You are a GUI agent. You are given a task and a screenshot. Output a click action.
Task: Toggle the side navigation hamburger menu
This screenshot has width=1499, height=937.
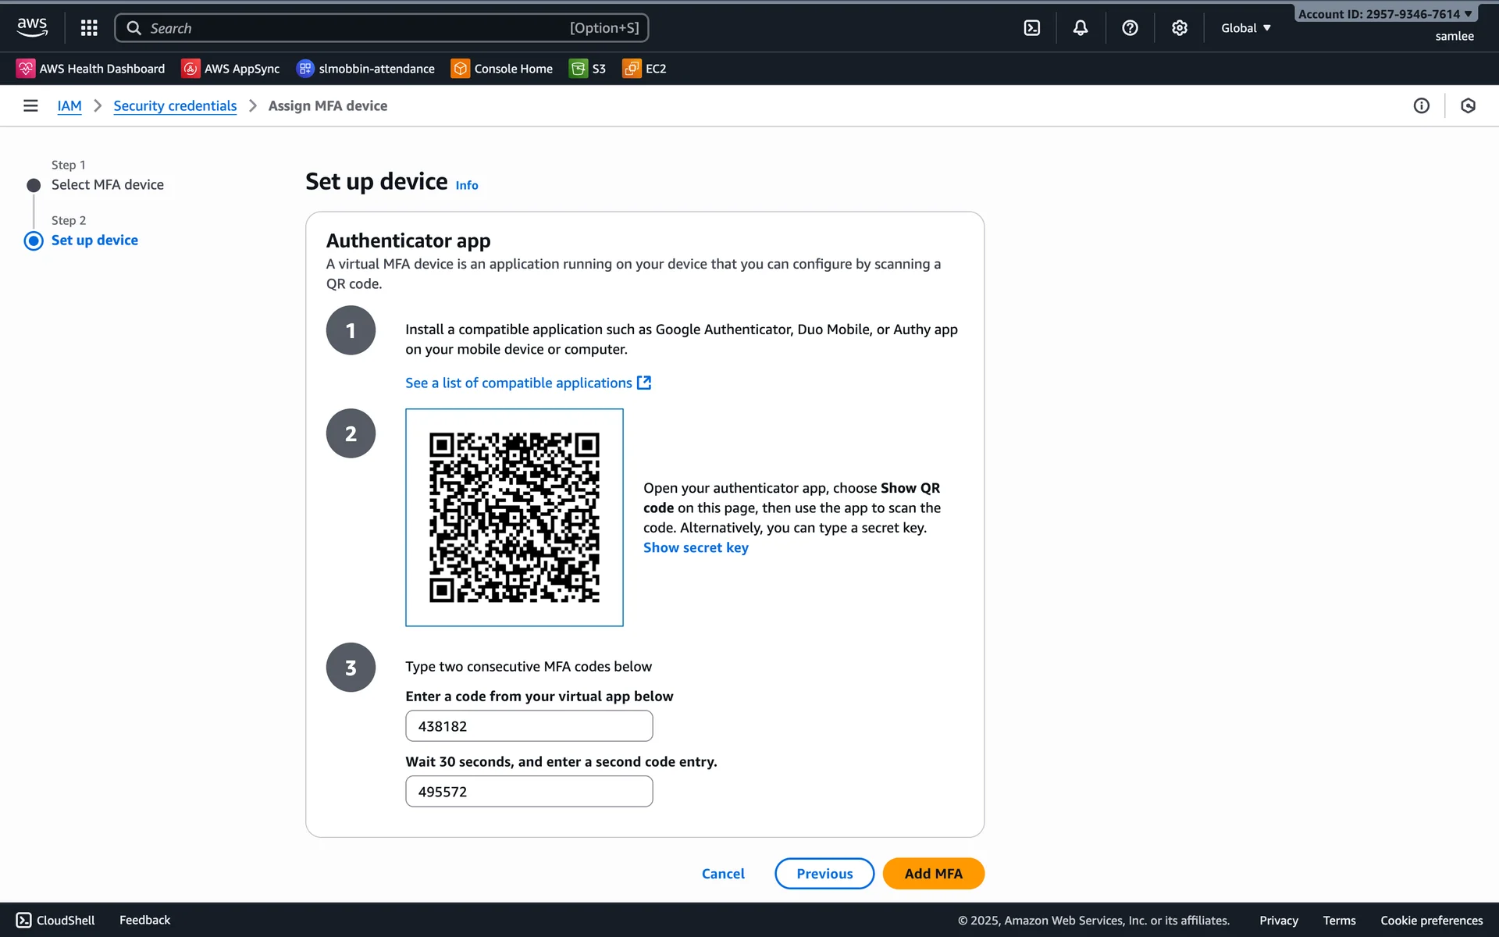click(30, 105)
